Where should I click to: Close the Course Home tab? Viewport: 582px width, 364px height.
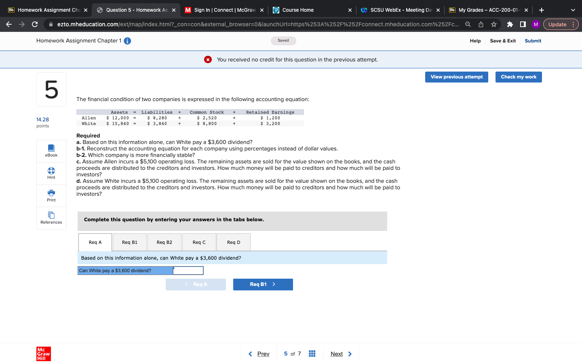tap(350, 10)
